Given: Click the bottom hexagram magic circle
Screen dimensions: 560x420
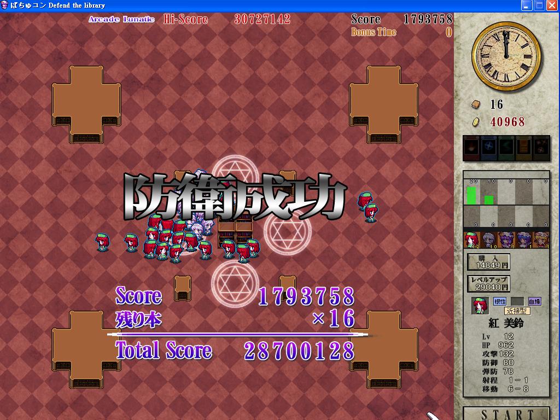Looking at the screenshot, I should click(x=235, y=284).
